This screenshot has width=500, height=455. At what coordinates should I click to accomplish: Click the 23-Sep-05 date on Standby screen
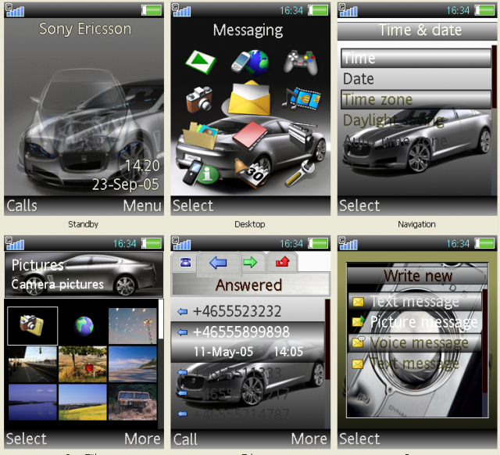[126, 184]
